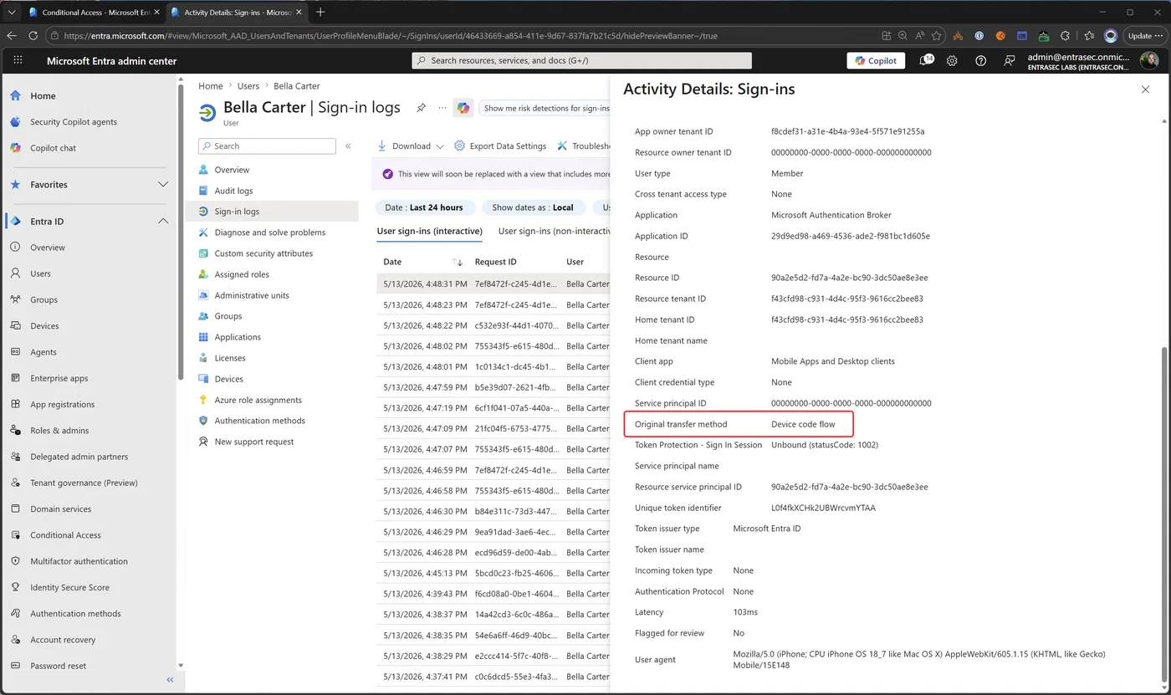Open the admin account avatar menu

point(1148,60)
